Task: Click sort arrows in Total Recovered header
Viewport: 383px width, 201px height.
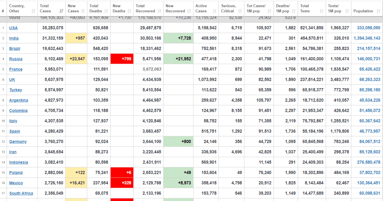Action: pos(160,11)
